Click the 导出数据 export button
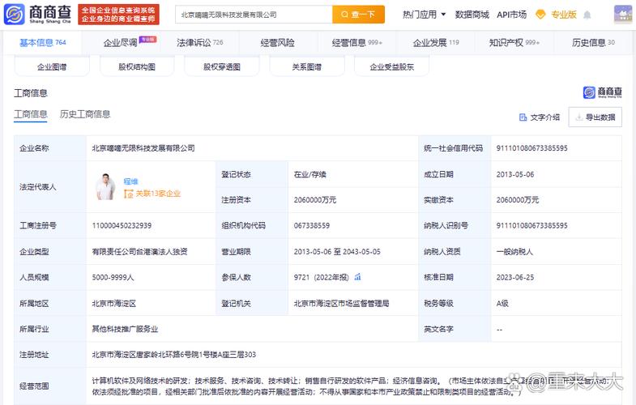 (x=595, y=117)
